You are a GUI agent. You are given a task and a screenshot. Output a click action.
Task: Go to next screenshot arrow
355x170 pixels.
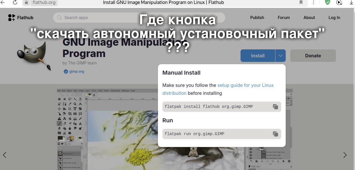coord(345,155)
